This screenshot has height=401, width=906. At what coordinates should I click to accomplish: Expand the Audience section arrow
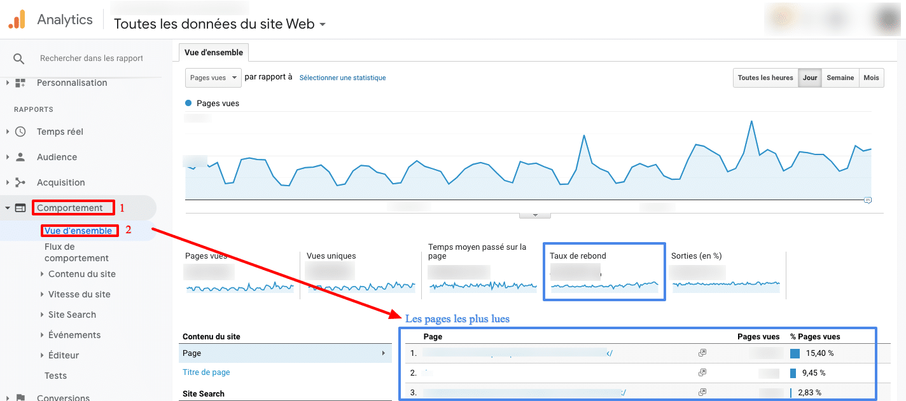tap(8, 157)
